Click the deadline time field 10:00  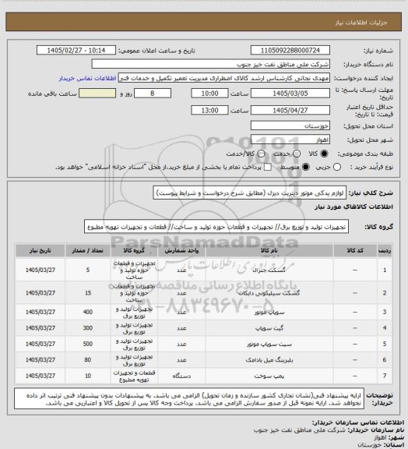pos(209,94)
